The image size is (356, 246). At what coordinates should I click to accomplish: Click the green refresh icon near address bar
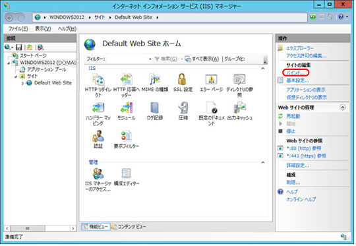pos(313,17)
